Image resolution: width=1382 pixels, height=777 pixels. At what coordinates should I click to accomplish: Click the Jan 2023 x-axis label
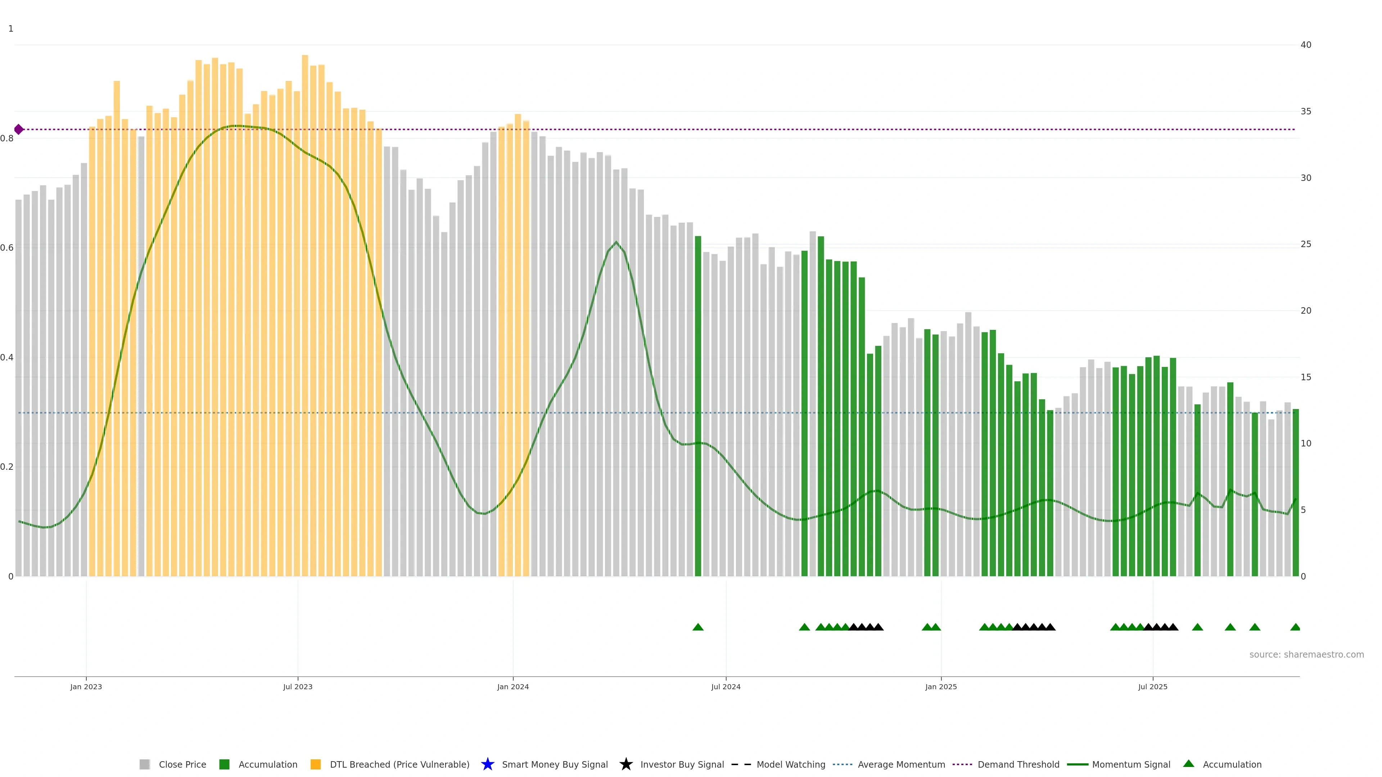tap(86, 686)
